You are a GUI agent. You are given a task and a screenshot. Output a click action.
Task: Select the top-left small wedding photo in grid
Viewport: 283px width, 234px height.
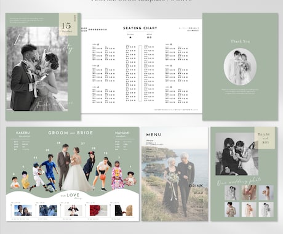coord(232,193)
